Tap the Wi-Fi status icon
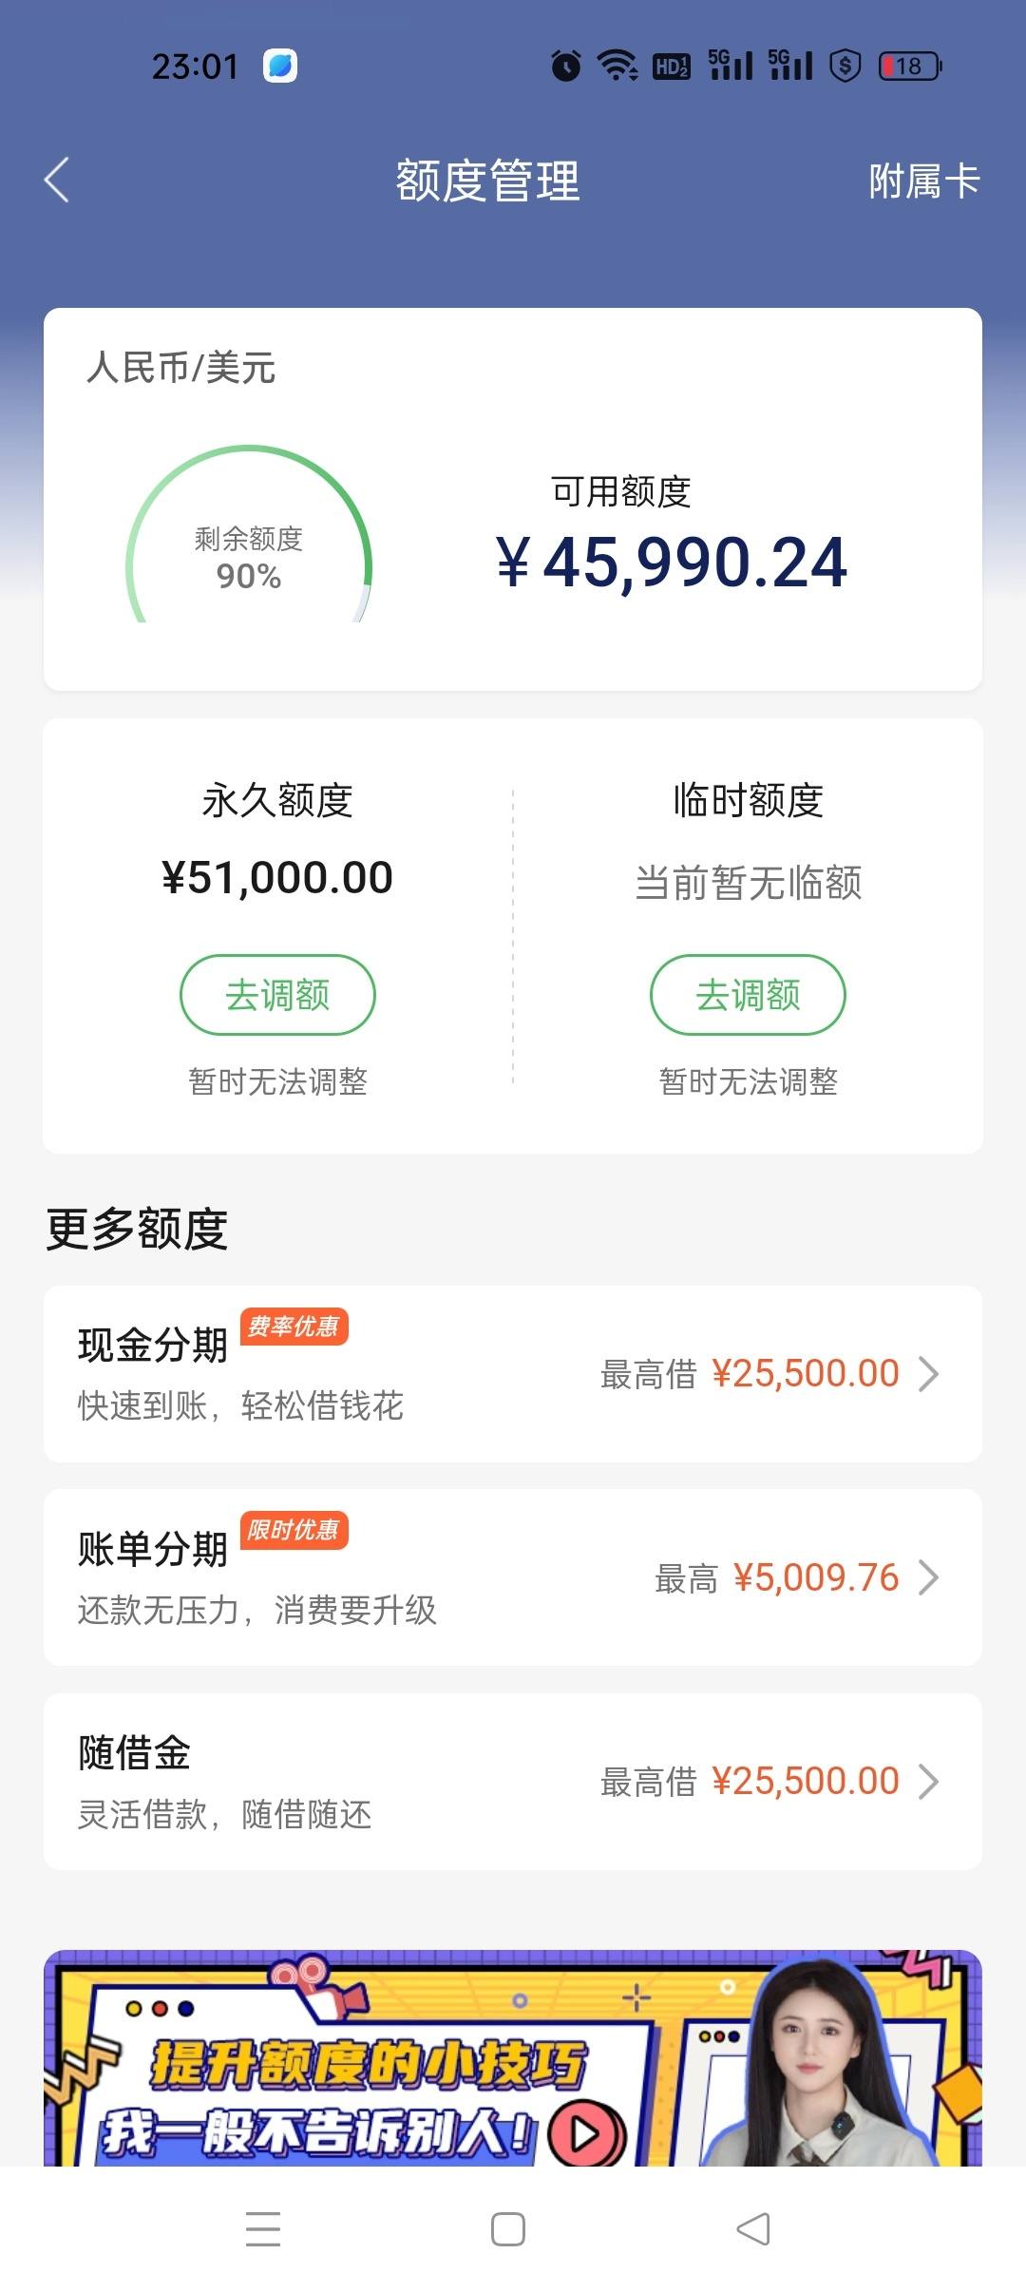The width and height of the screenshot is (1026, 2292). coord(617,66)
